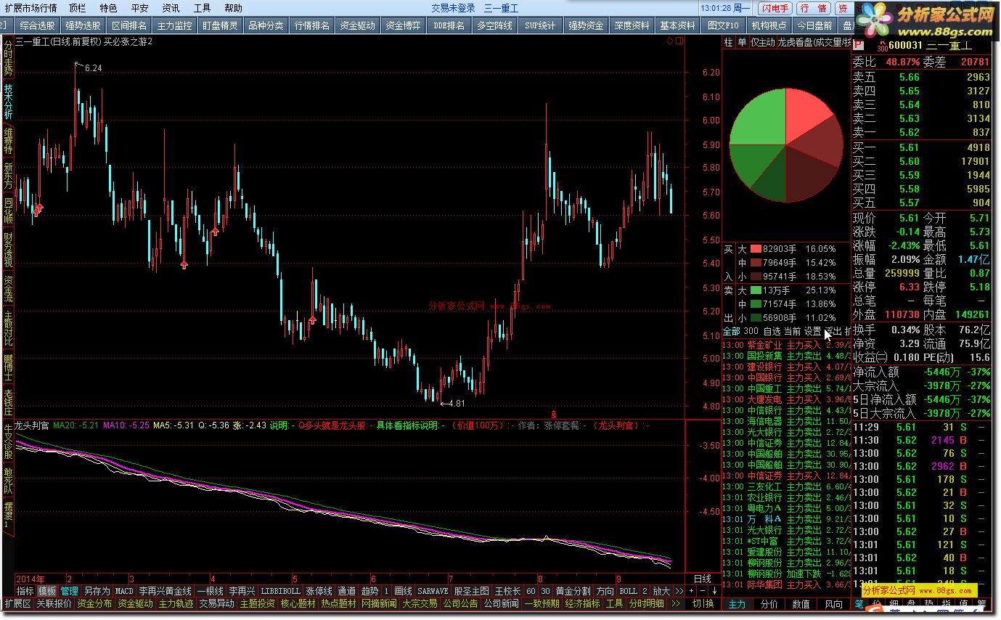
Task: Click 设置 in the trade list header
Action: (x=812, y=331)
